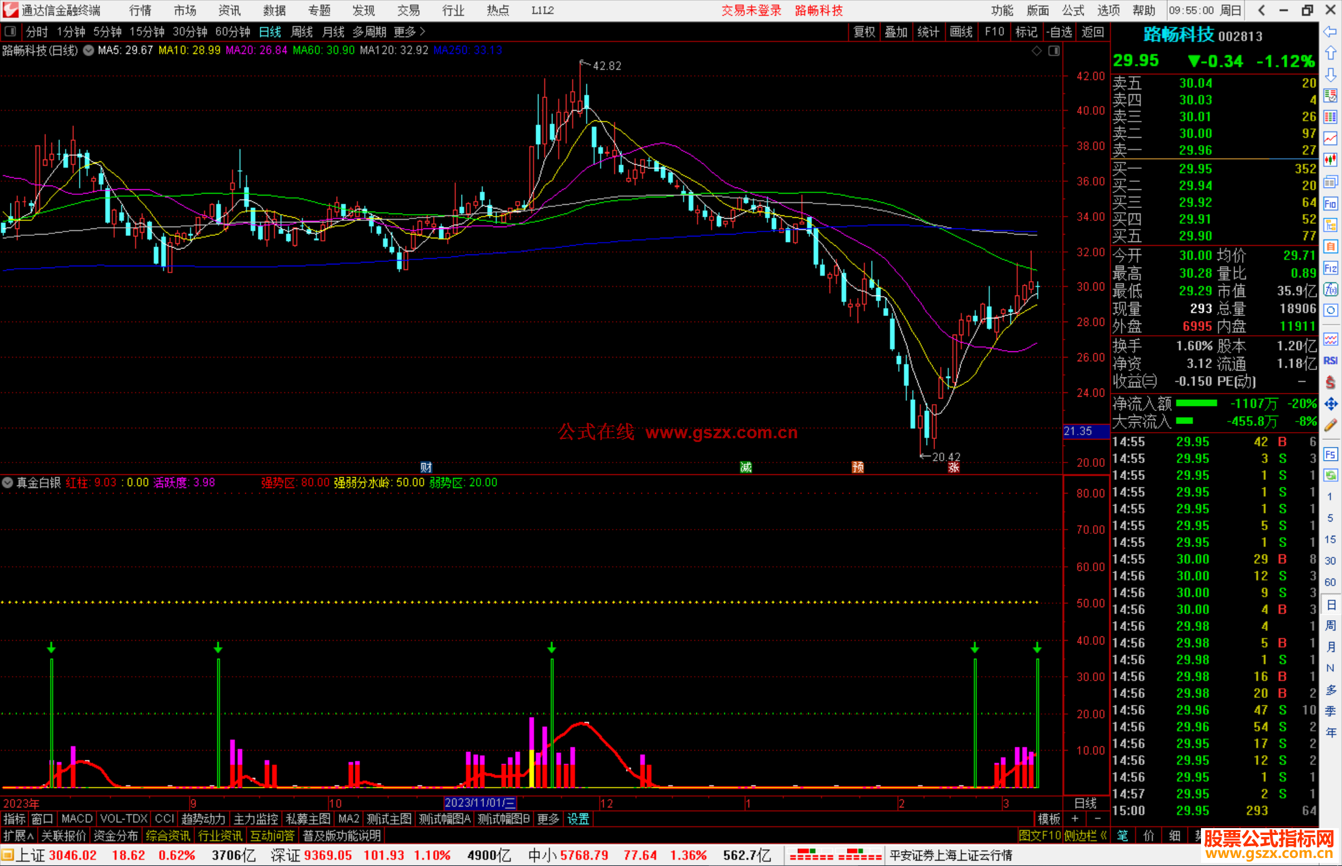The width and height of the screenshot is (1342, 866).
Task: Select the 周线 weekly period tab
Action: 302,32
